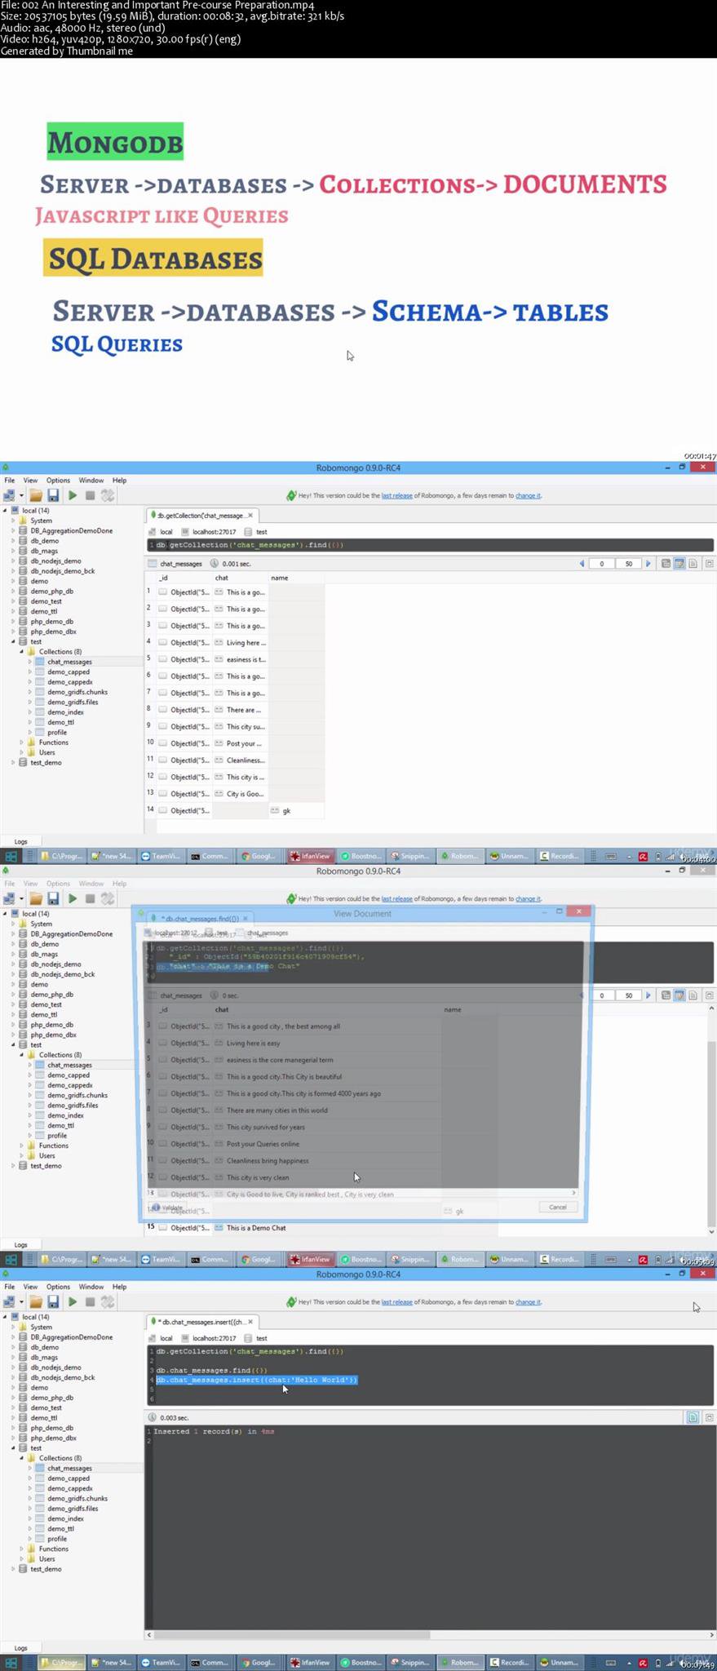Switch to table view icon in getCollection-tab window
This screenshot has height=1671, width=717.
tap(679, 564)
